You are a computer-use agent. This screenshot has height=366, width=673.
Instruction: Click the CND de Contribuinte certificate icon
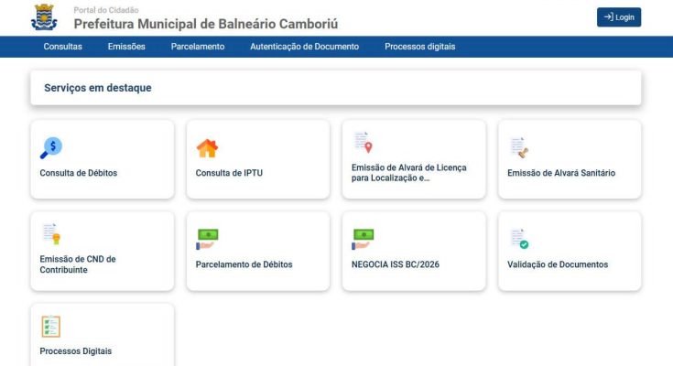pyautogui.click(x=51, y=235)
